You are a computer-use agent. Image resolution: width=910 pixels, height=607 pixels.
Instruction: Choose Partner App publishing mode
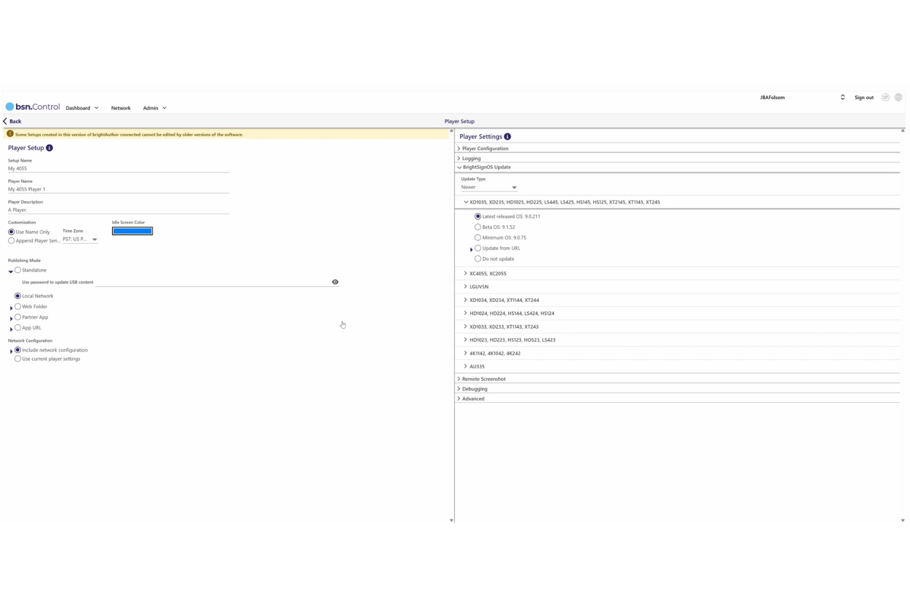(18, 317)
